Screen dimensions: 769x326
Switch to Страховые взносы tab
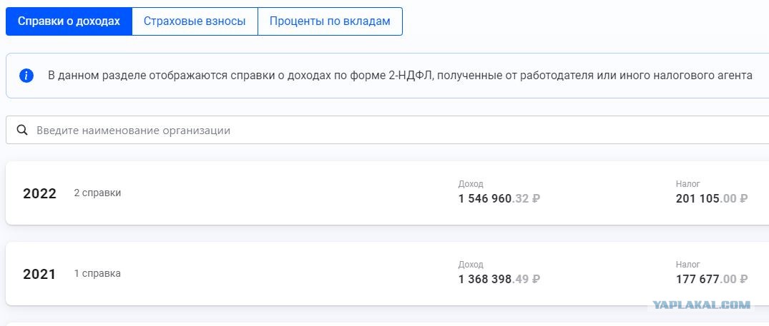[x=195, y=21]
